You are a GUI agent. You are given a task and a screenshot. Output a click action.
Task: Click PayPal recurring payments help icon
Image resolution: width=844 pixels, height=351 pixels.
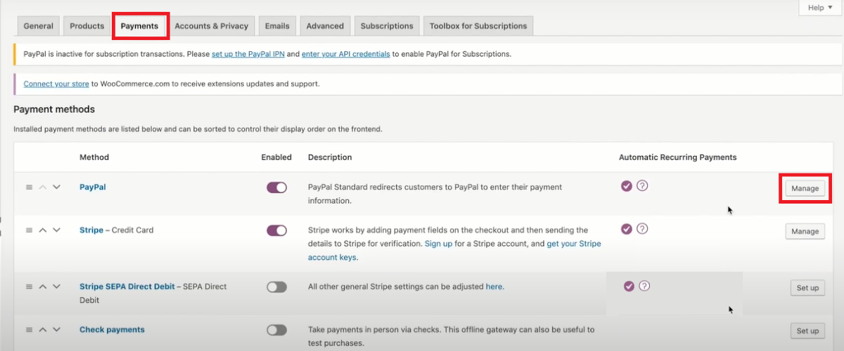click(642, 187)
